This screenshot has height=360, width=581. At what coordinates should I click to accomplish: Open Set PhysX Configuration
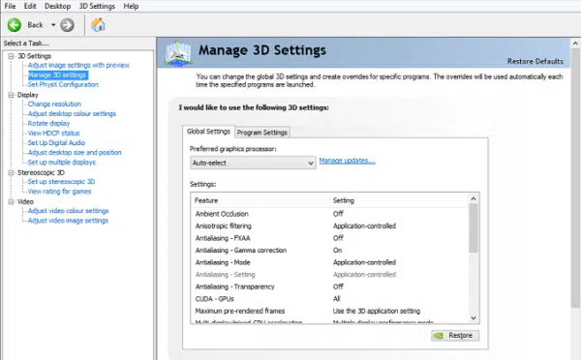point(63,85)
